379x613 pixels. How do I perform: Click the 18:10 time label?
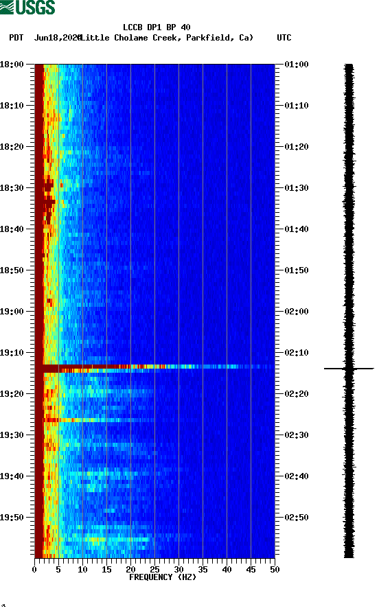tap(12, 106)
